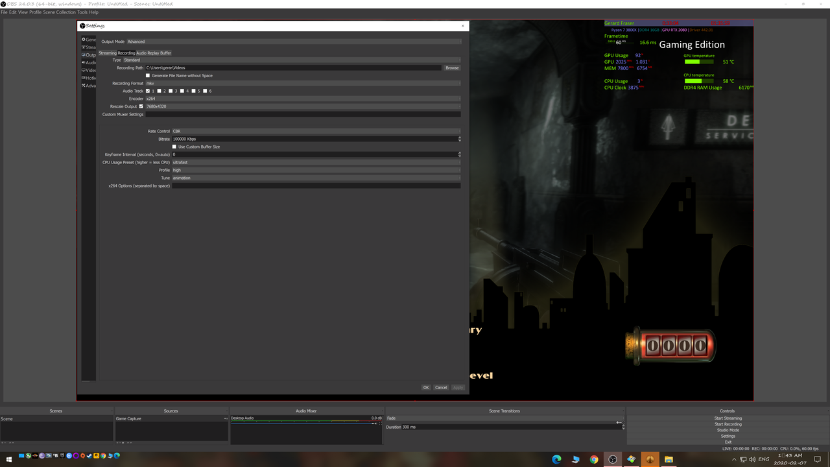
Task: Open large Microsoft Edge taskbar icon
Action: pyautogui.click(x=556, y=459)
